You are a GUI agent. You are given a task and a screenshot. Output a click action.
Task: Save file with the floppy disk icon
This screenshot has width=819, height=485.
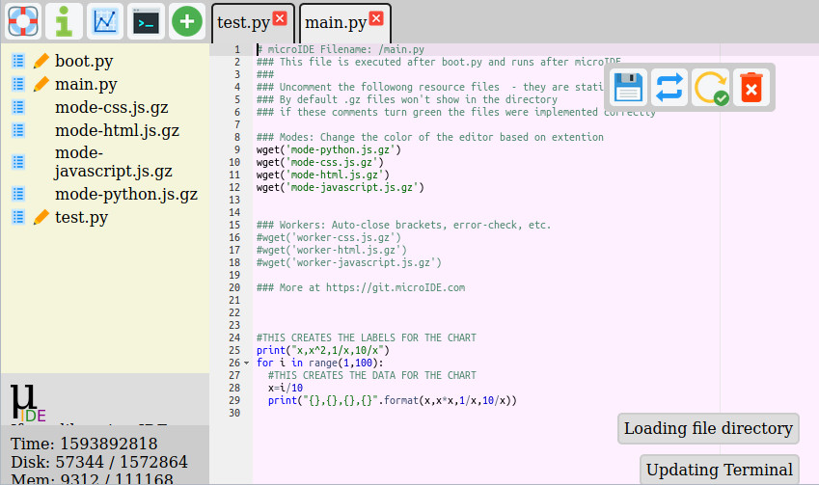tap(628, 88)
